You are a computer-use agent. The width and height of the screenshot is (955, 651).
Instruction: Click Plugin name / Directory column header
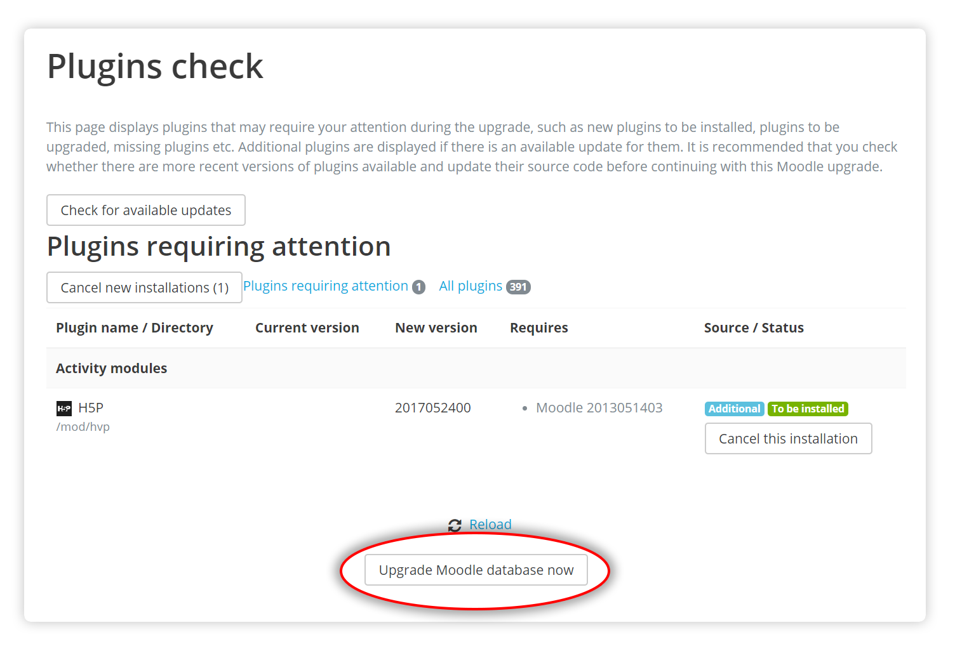135,328
